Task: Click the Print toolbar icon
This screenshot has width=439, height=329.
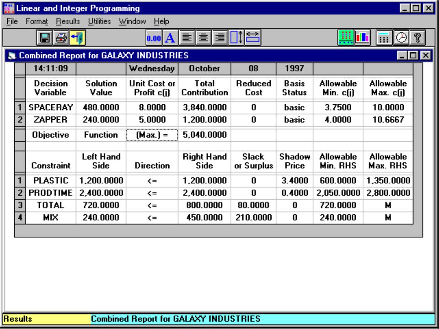Action: pos(61,38)
